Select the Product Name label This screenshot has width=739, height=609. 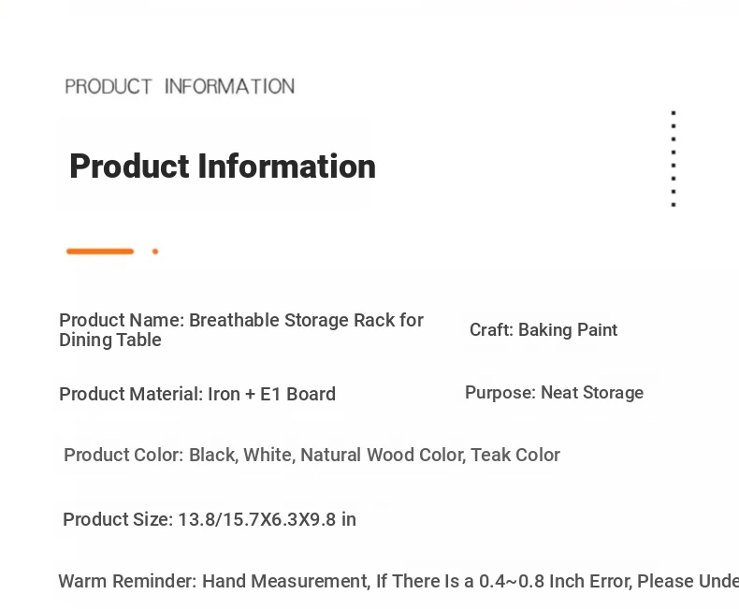pos(122,320)
